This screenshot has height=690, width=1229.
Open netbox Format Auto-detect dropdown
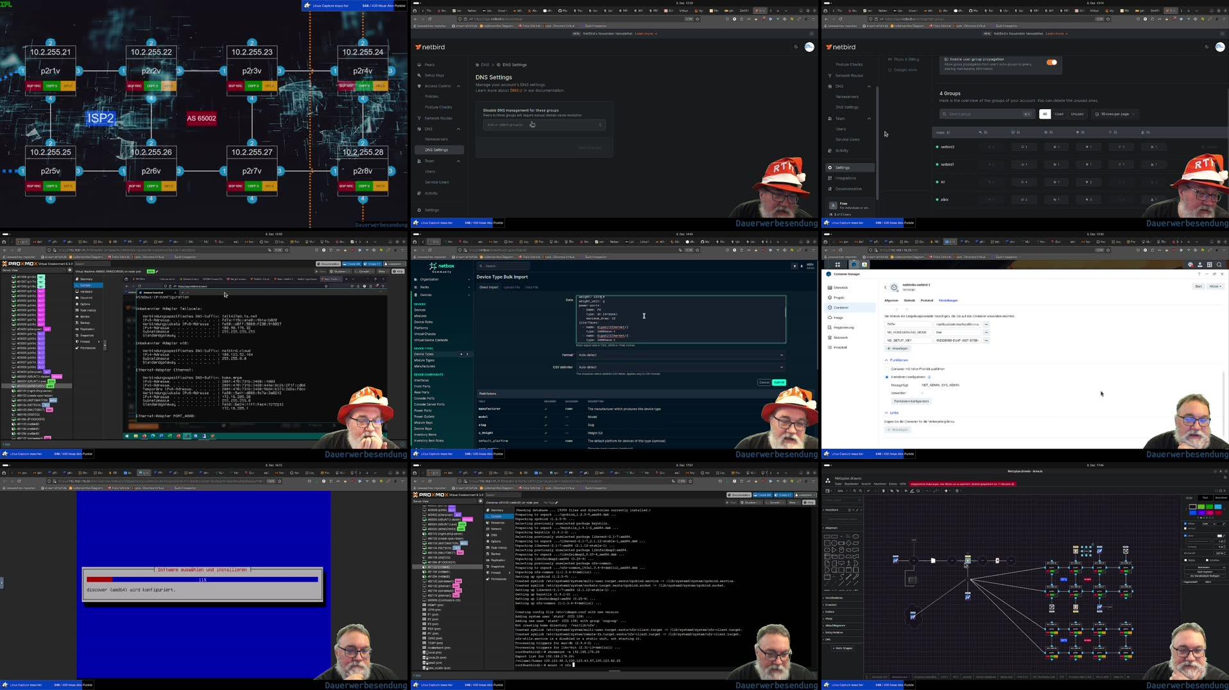click(x=680, y=355)
